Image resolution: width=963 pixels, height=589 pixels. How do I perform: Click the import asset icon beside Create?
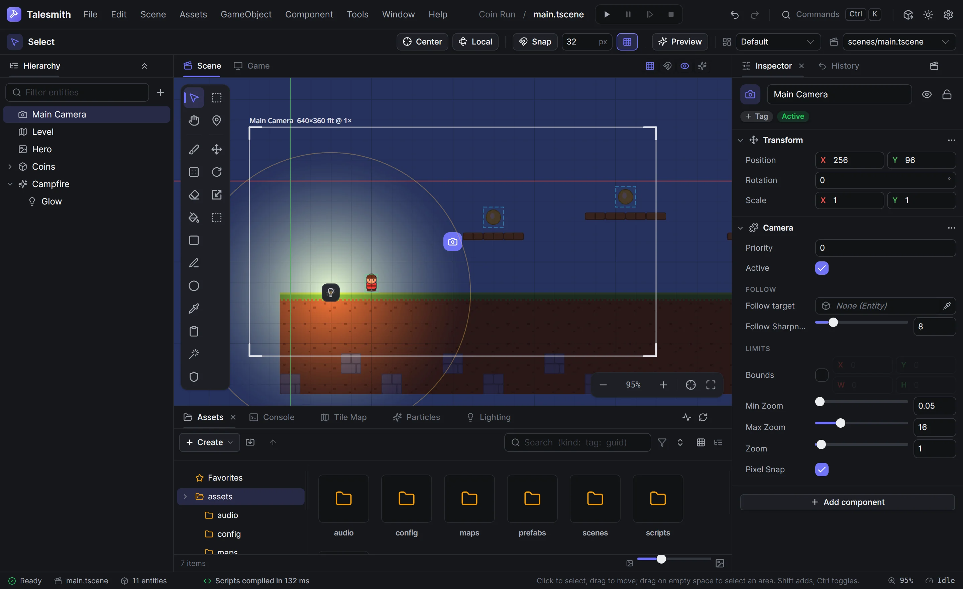[x=250, y=442]
